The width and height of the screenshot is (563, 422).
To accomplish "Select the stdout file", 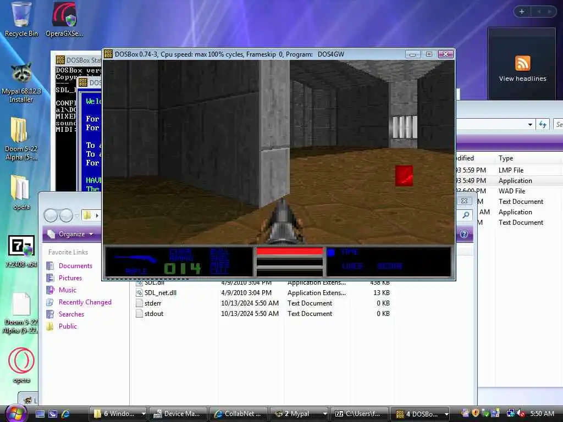I will tap(154, 314).
